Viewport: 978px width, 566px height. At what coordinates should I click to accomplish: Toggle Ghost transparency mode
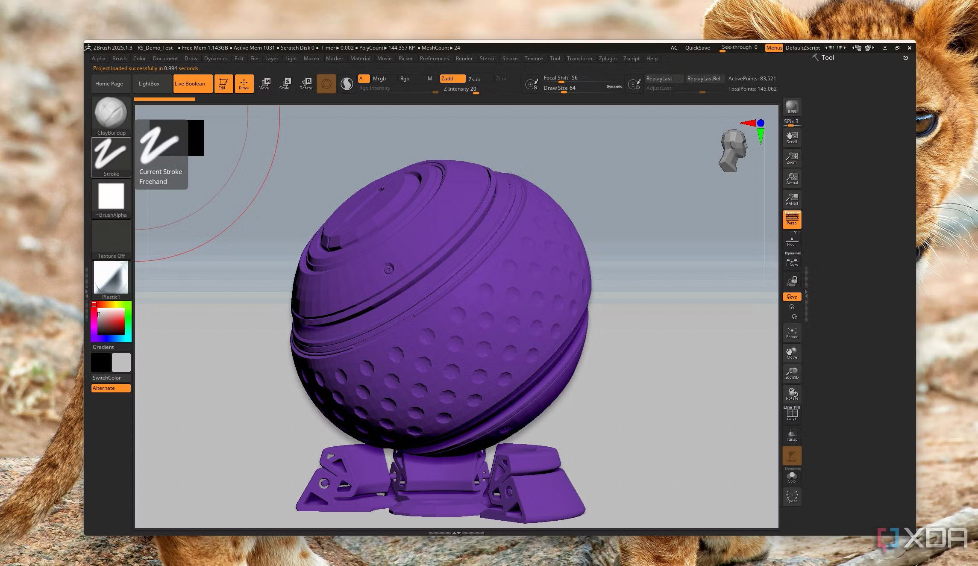tap(792, 456)
